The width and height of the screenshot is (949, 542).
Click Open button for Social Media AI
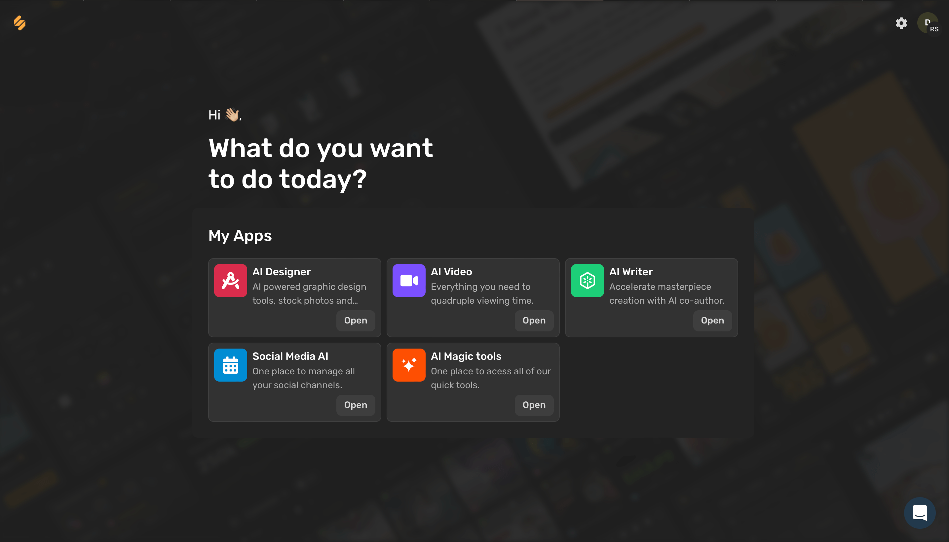pyautogui.click(x=355, y=405)
